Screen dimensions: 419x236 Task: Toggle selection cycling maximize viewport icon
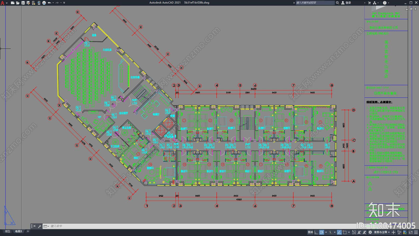(x=354, y=232)
